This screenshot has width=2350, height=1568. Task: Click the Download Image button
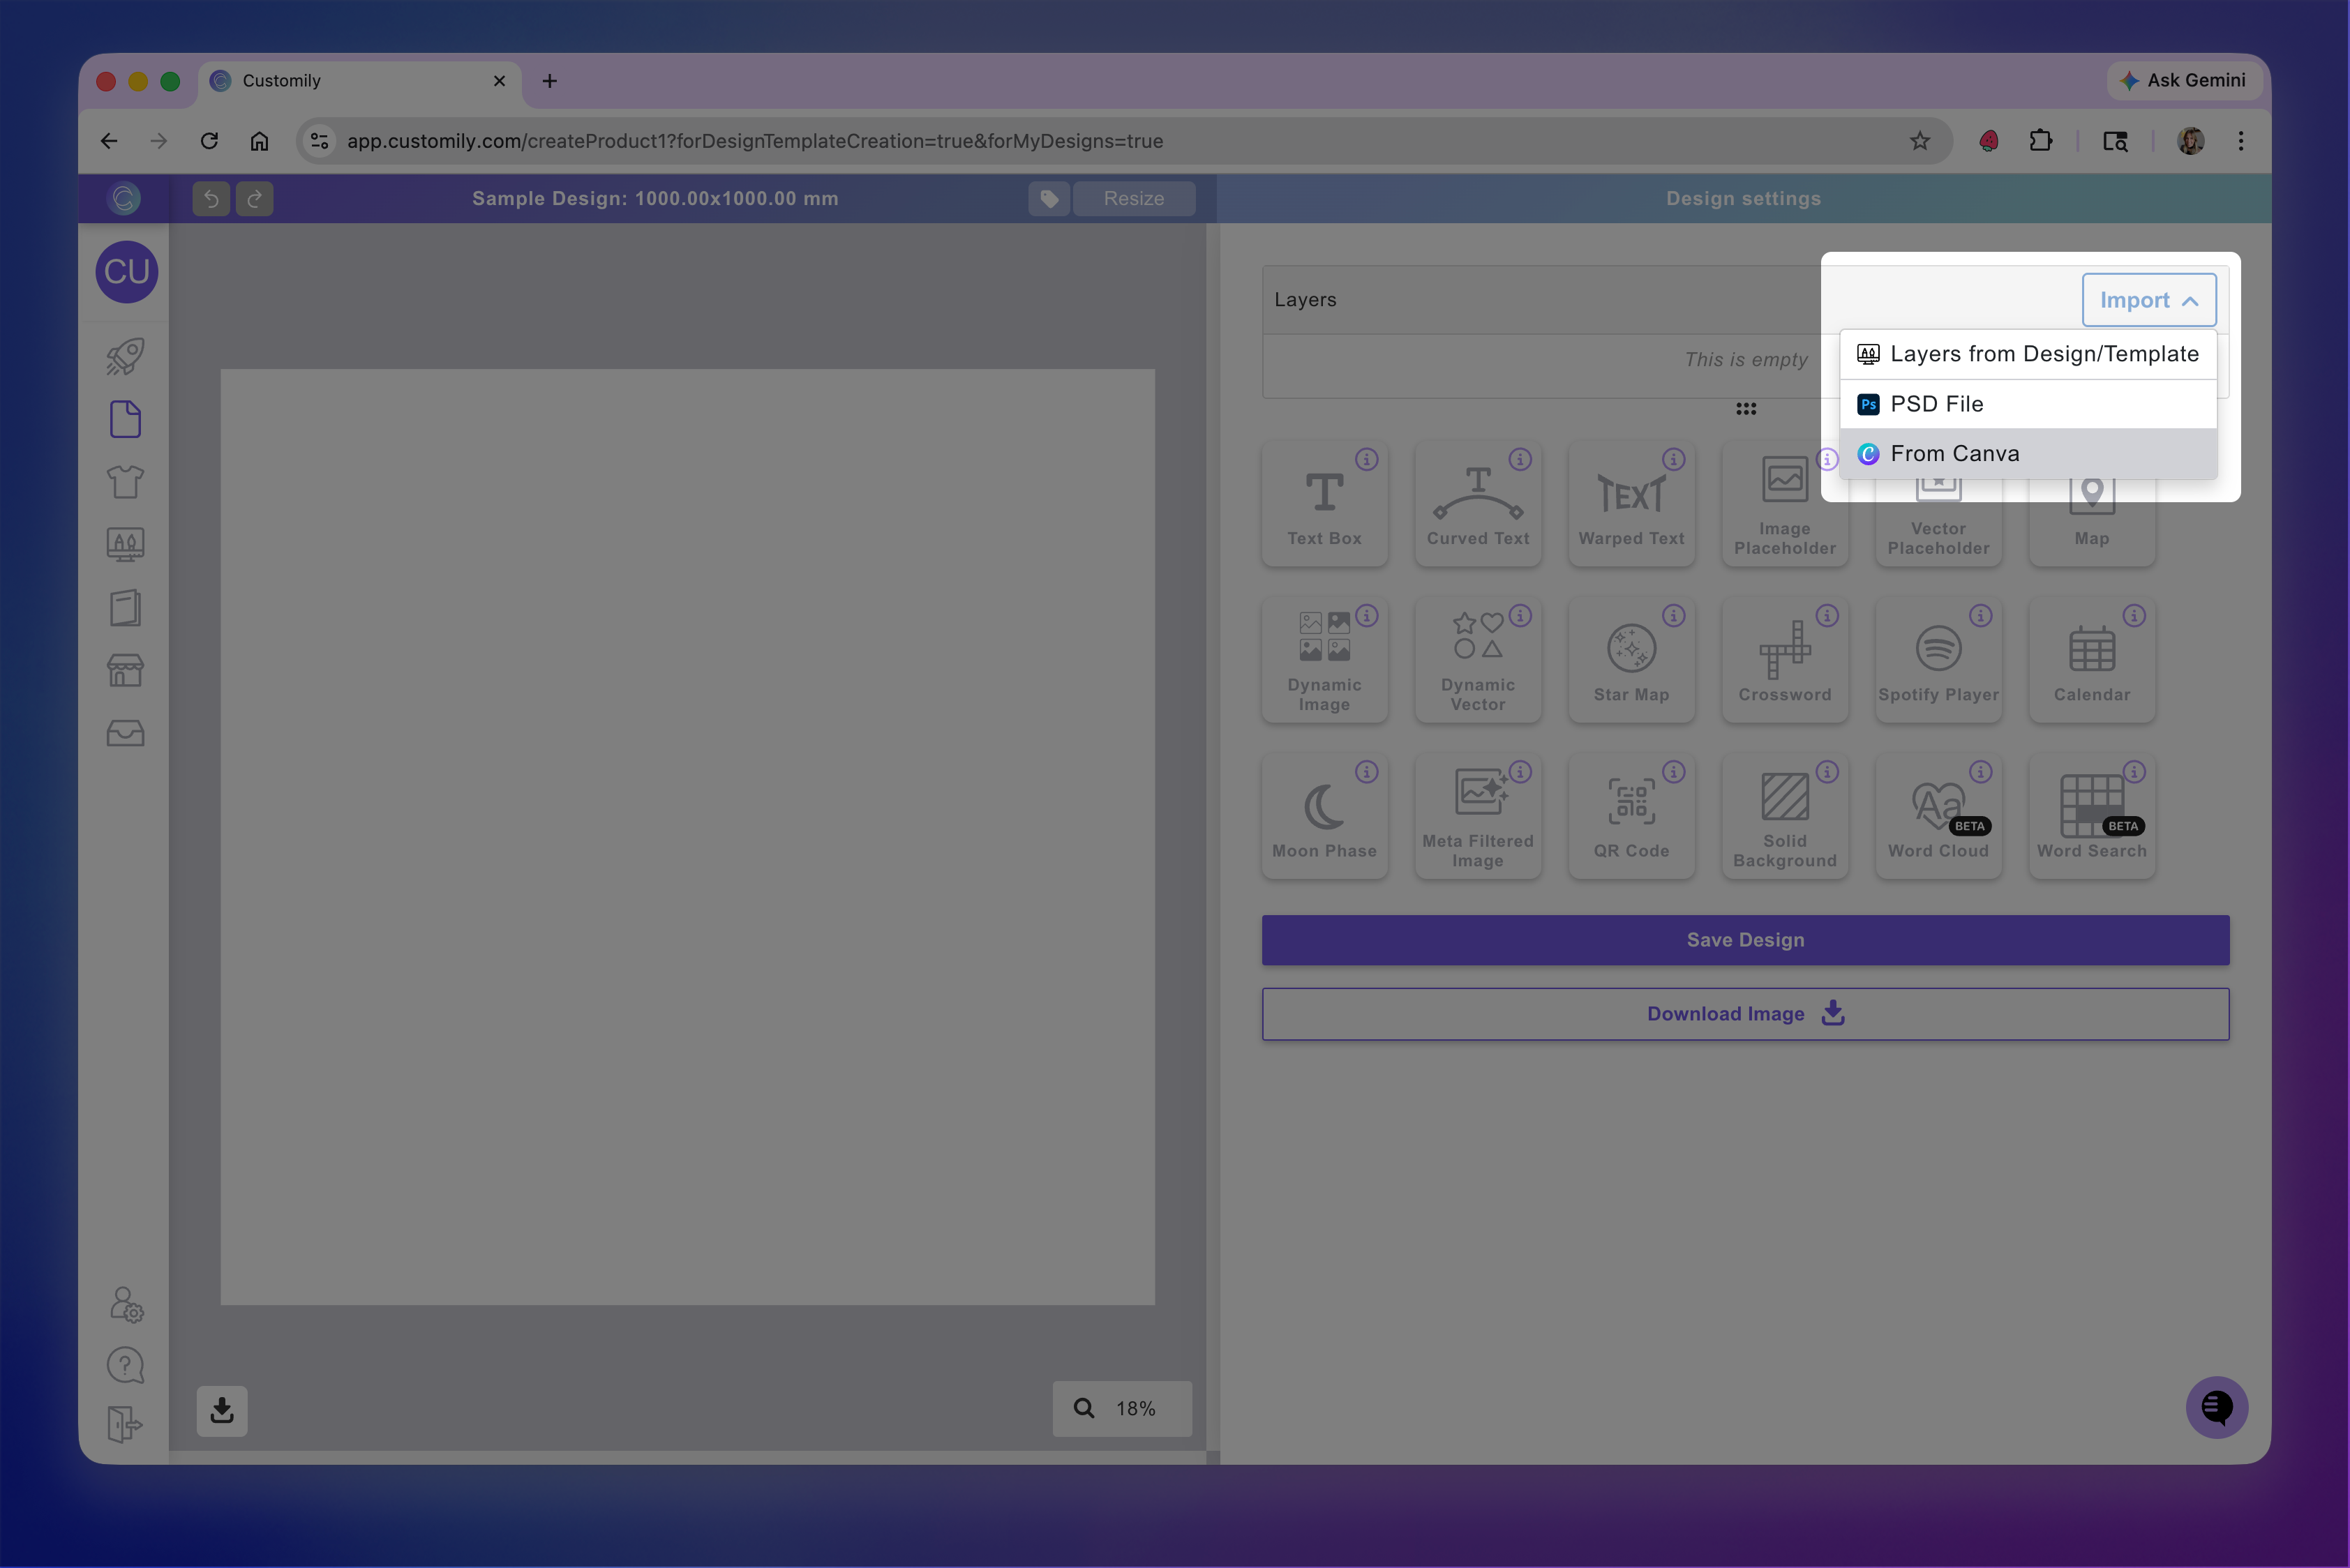coord(1745,1014)
